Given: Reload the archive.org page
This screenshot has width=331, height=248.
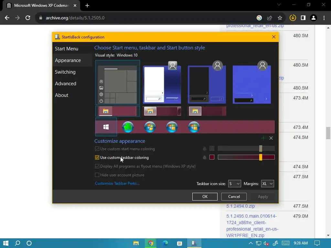Looking at the screenshot, I should tap(28, 18).
